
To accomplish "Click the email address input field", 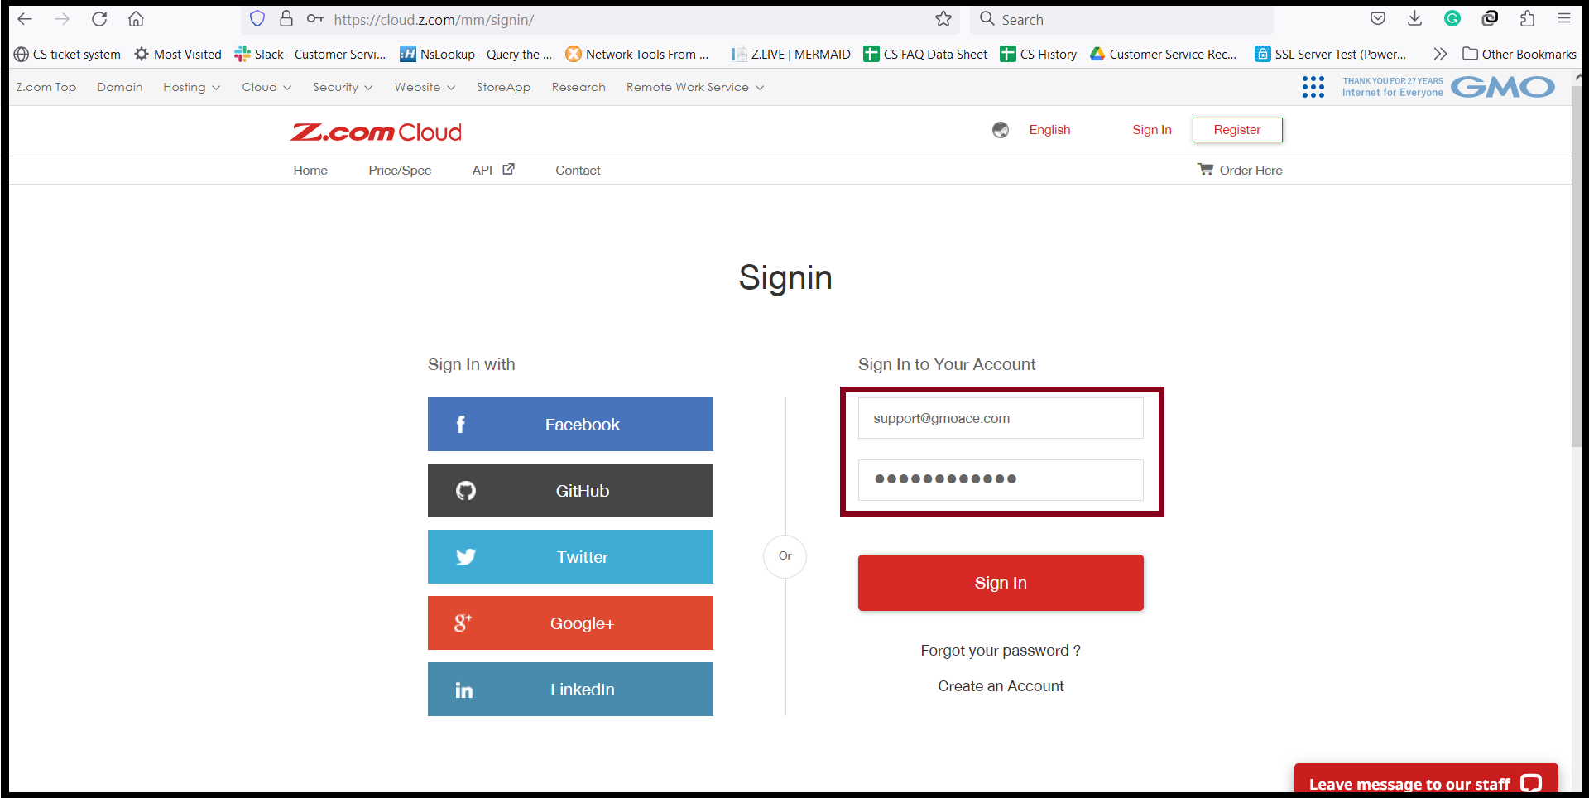I will click(x=1001, y=418).
